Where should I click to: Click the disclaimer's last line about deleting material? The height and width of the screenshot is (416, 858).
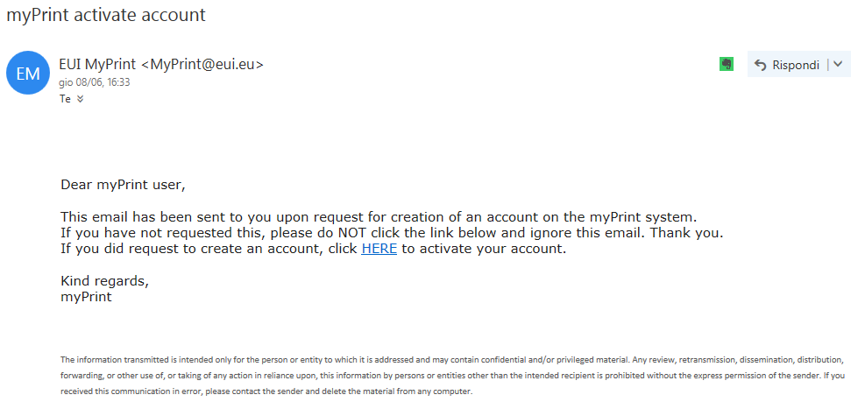266,391
